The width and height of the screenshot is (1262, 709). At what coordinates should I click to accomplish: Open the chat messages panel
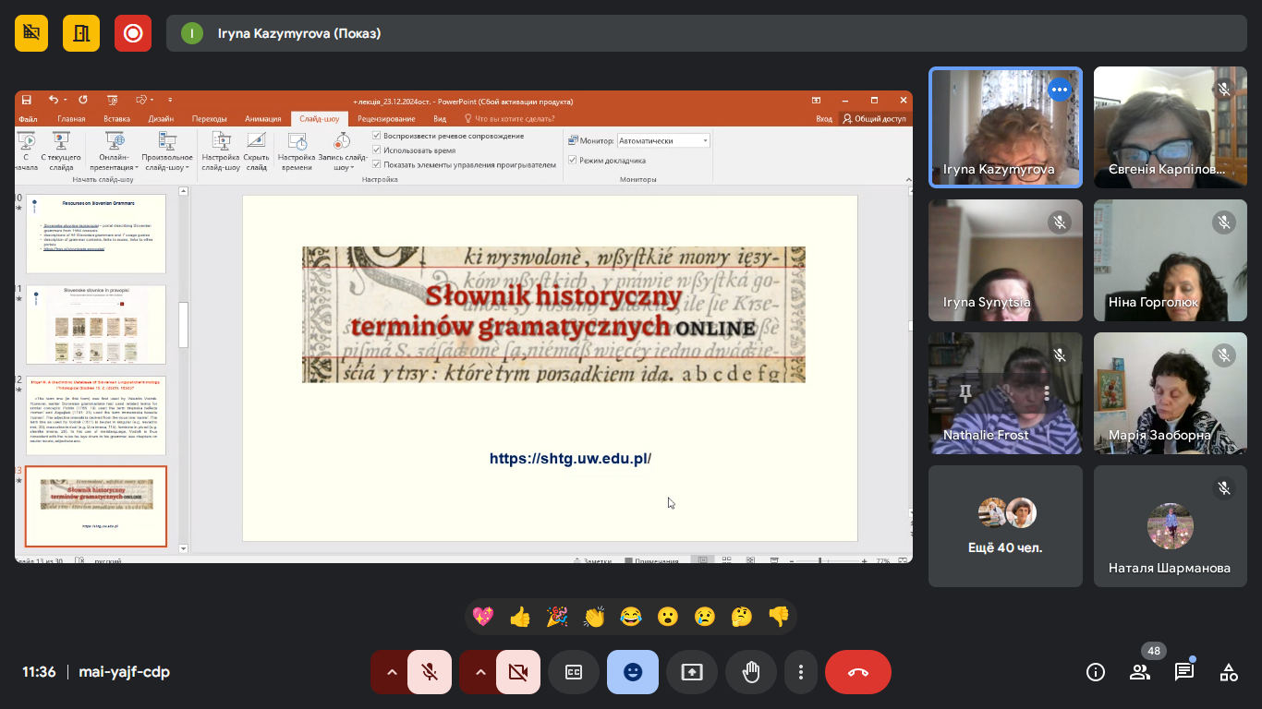(1184, 672)
